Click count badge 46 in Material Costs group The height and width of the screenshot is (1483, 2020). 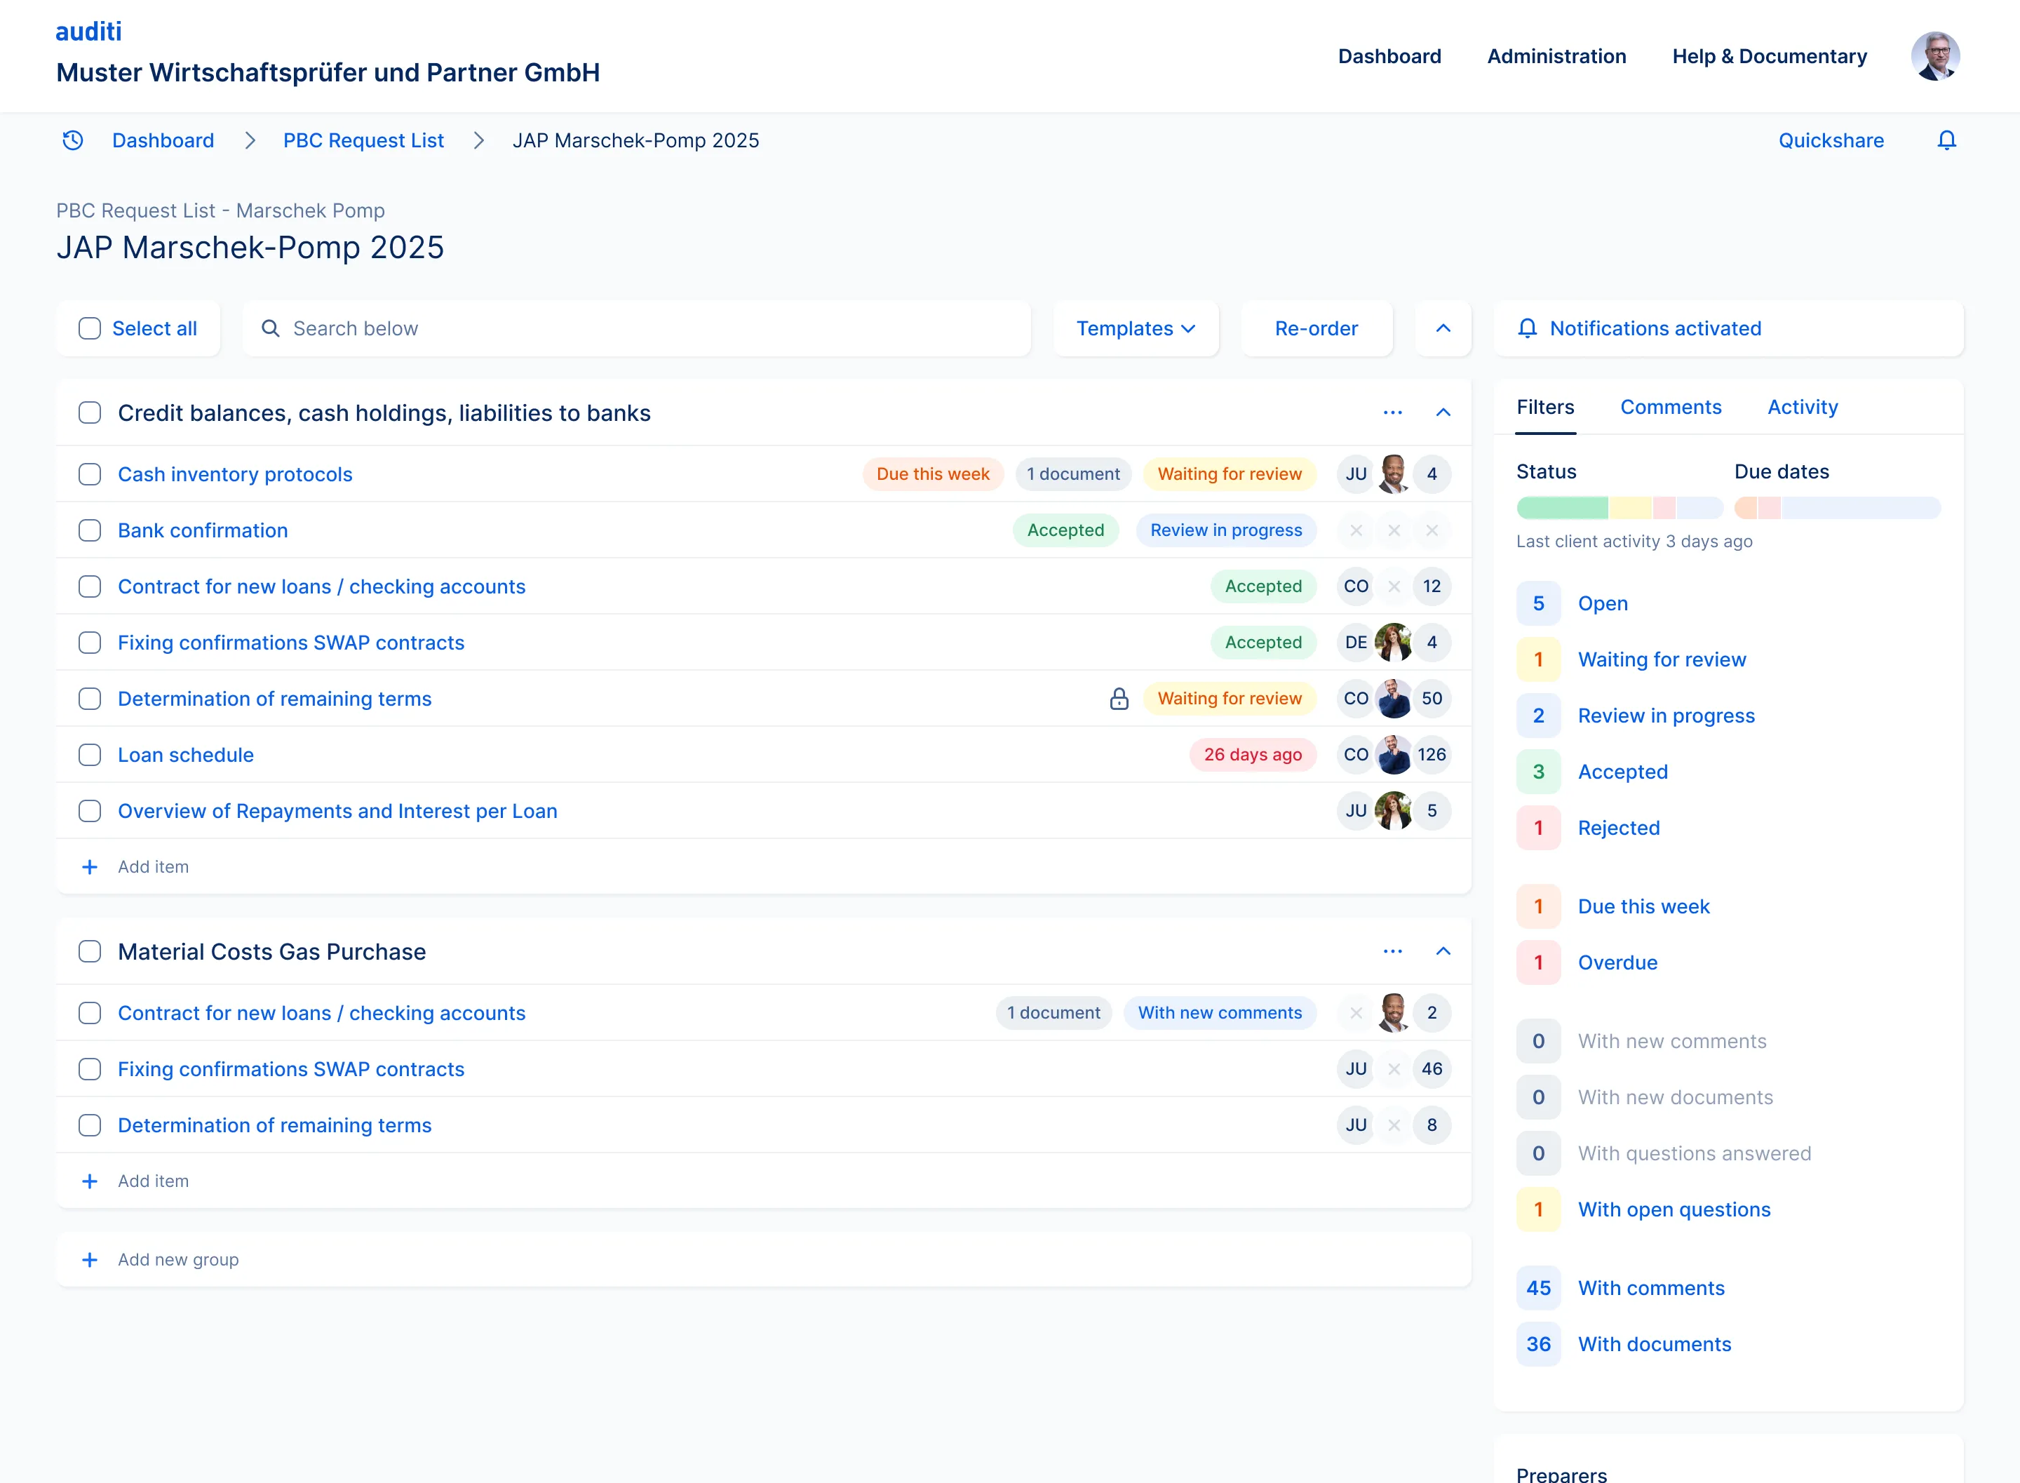pyautogui.click(x=1432, y=1069)
